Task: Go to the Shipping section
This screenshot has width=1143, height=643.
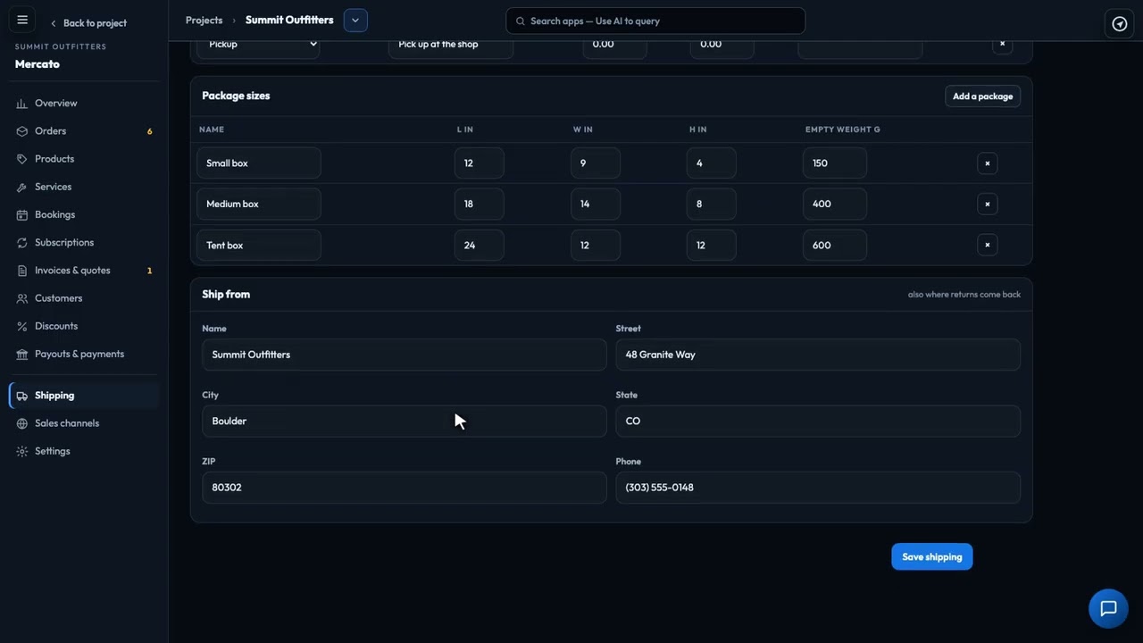Action: pyautogui.click(x=85, y=396)
